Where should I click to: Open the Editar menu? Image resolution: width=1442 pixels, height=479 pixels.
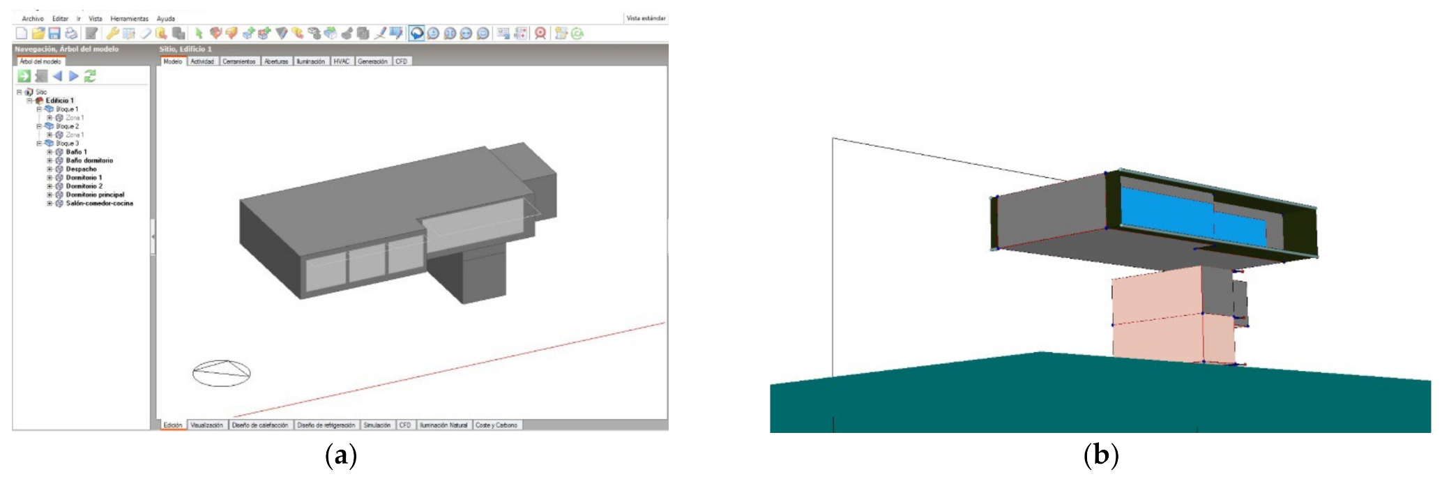[61, 19]
